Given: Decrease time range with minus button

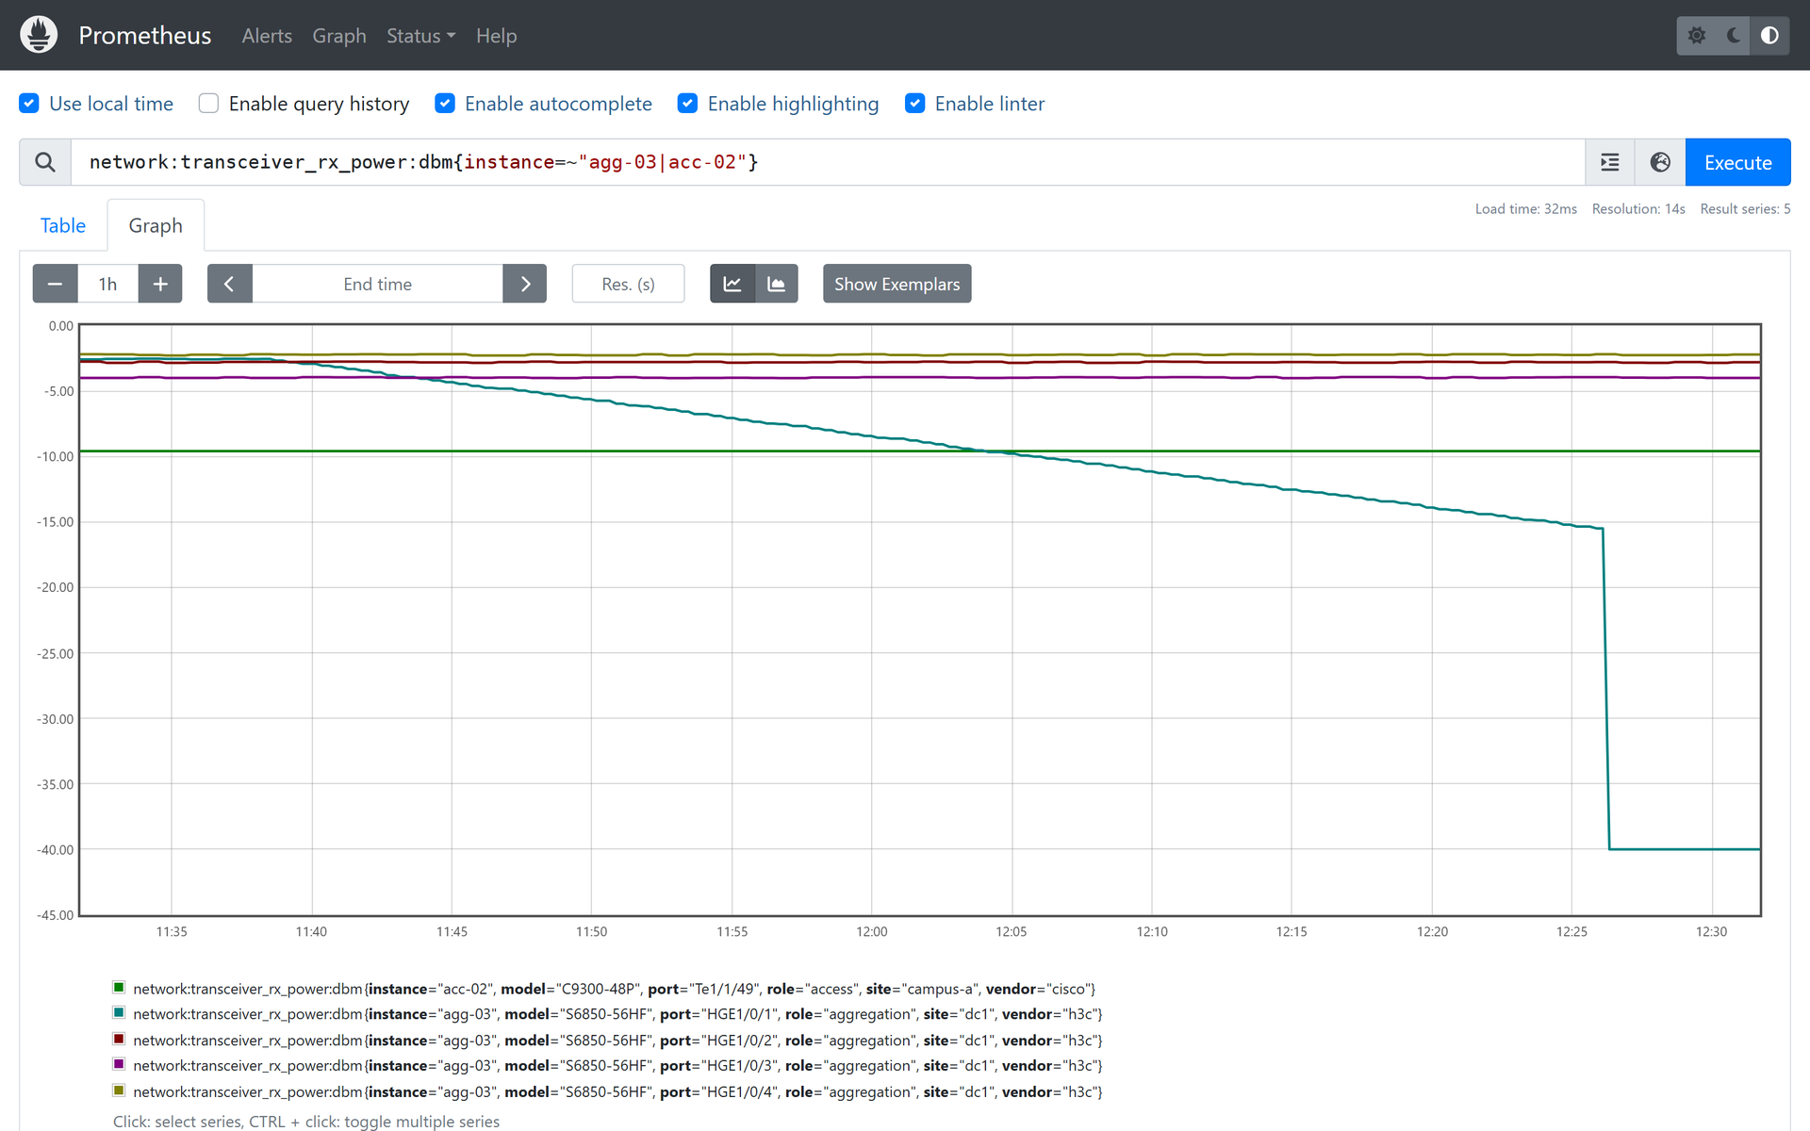Looking at the screenshot, I should pyautogui.click(x=56, y=284).
